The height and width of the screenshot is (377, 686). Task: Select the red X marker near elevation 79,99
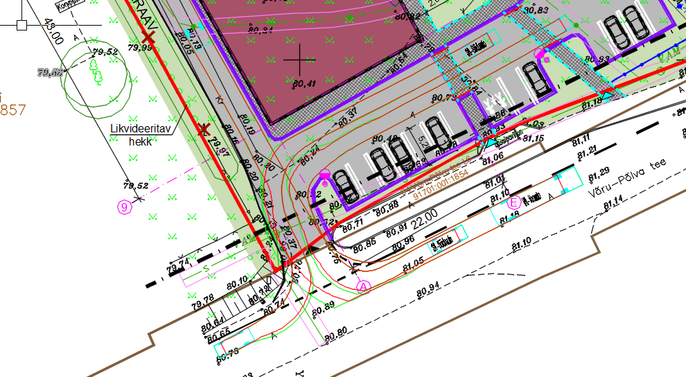[148, 37]
